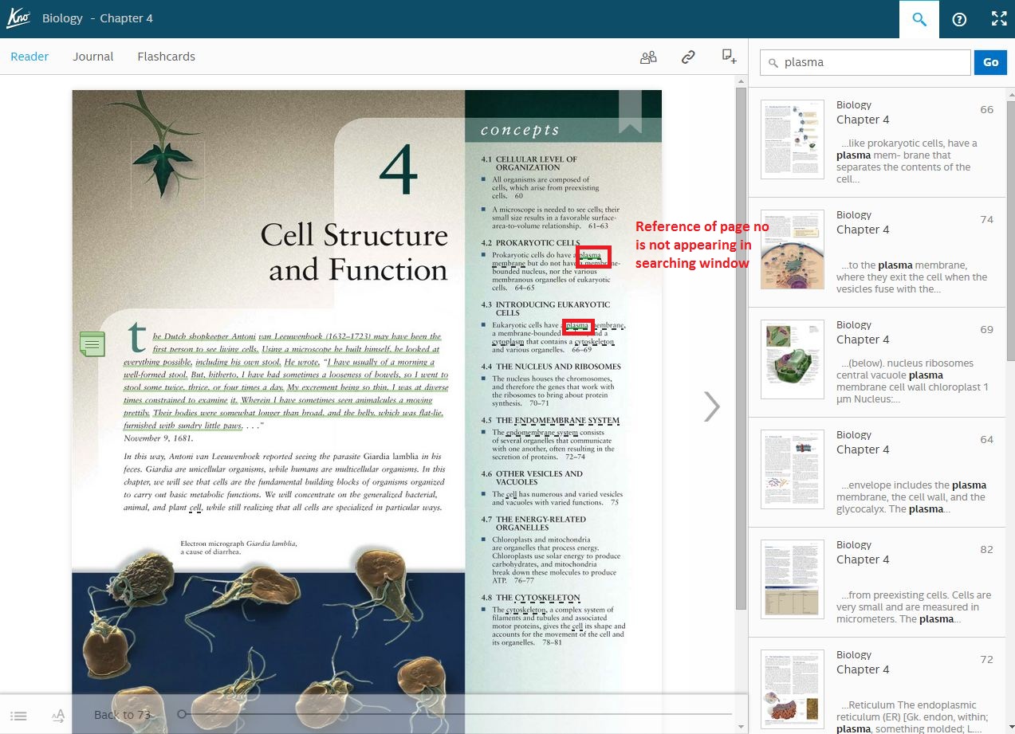The image size is (1015, 734).
Task: Click the heading 4.2 Prokaryotic Cells
Action: tap(530, 242)
